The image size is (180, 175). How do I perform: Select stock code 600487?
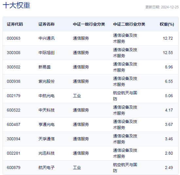click(13, 124)
